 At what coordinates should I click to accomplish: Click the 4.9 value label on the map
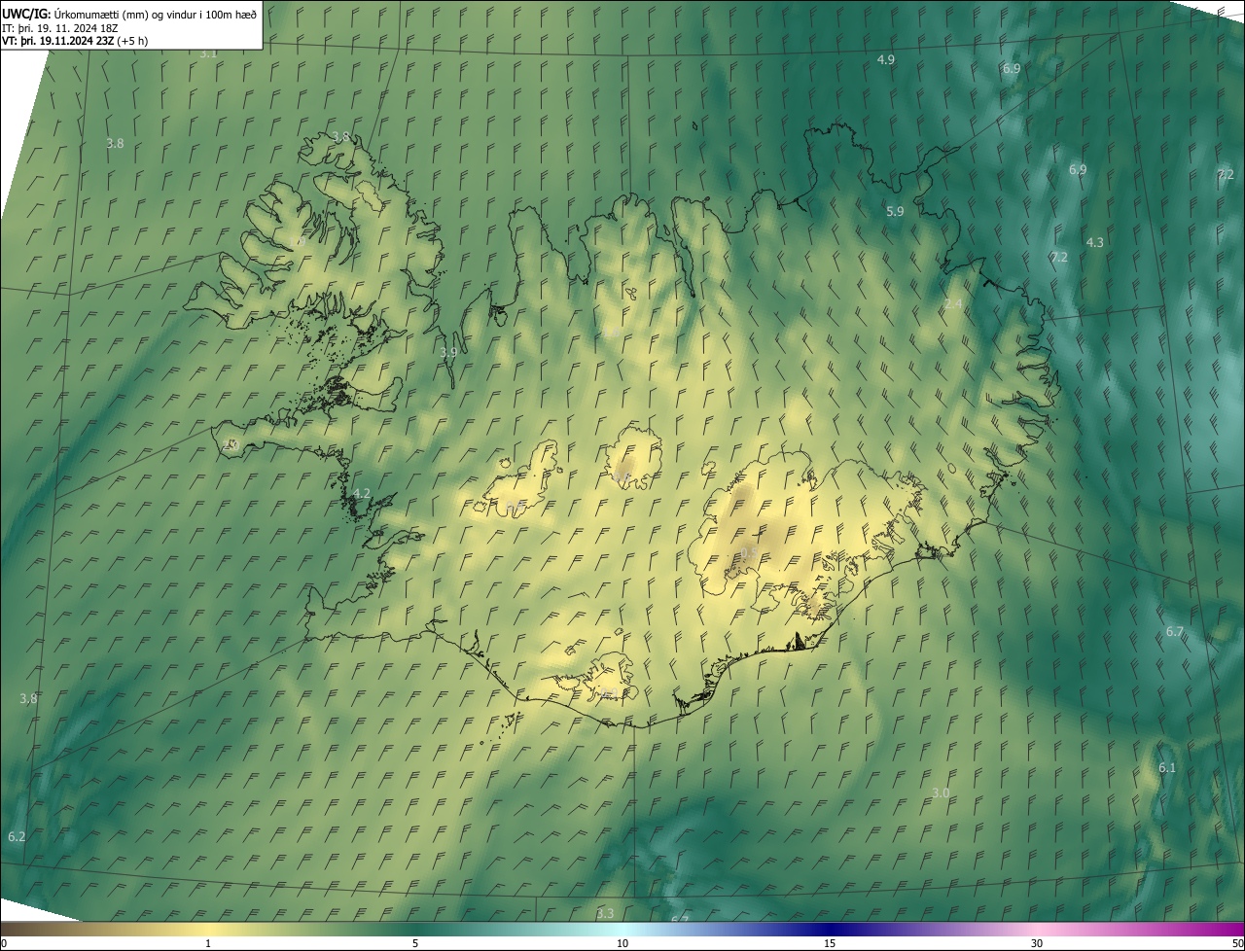click(x=886, y=60)
